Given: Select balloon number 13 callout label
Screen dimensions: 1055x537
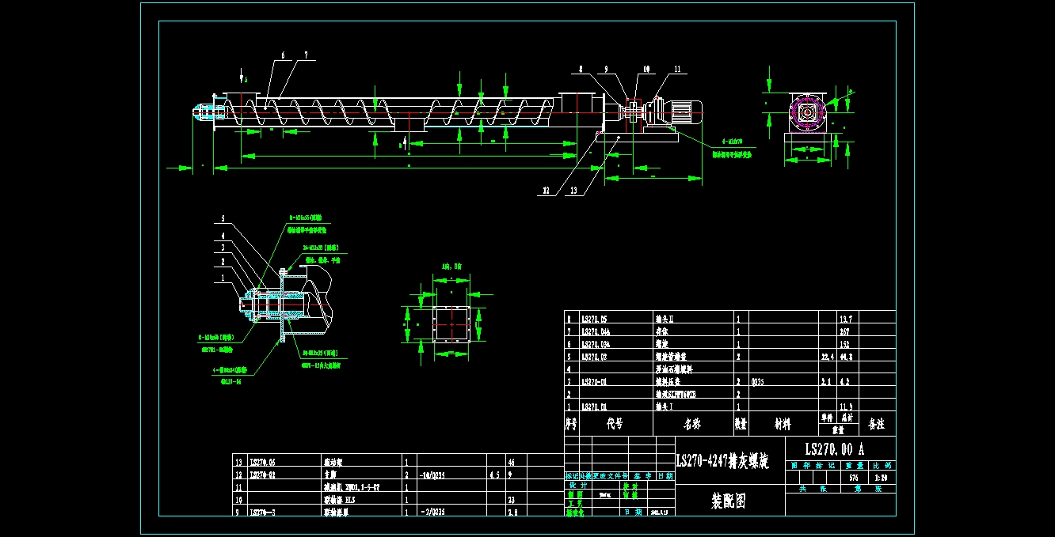Looking at the screenshot, I should tap(573, 190).
